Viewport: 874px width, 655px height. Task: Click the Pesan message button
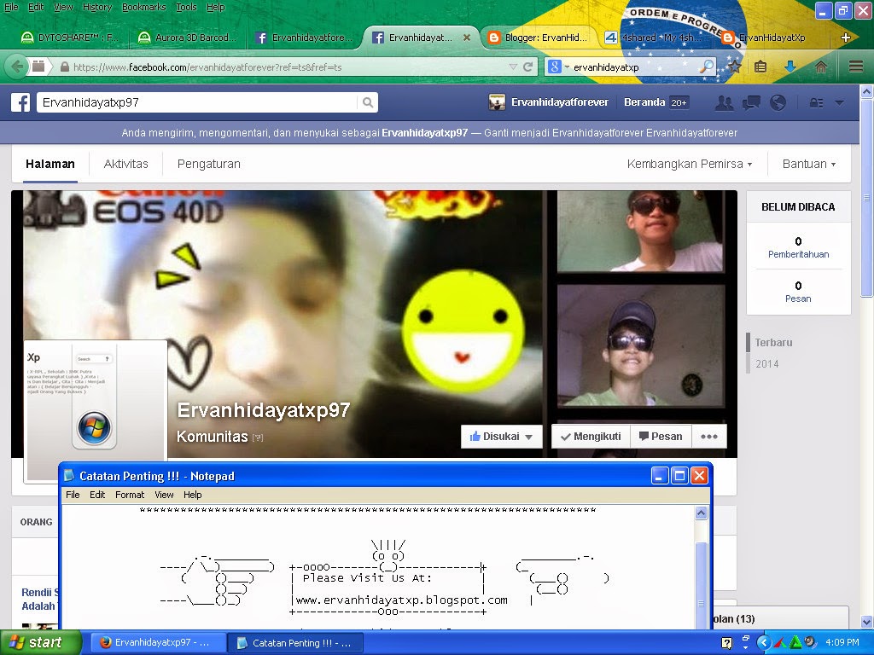click(661, 436)
